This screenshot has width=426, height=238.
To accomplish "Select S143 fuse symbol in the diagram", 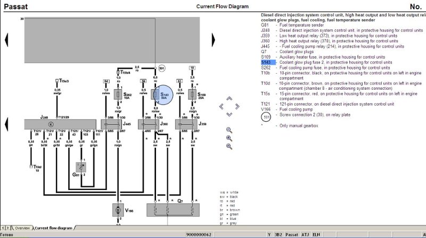I will click(155, 95).
